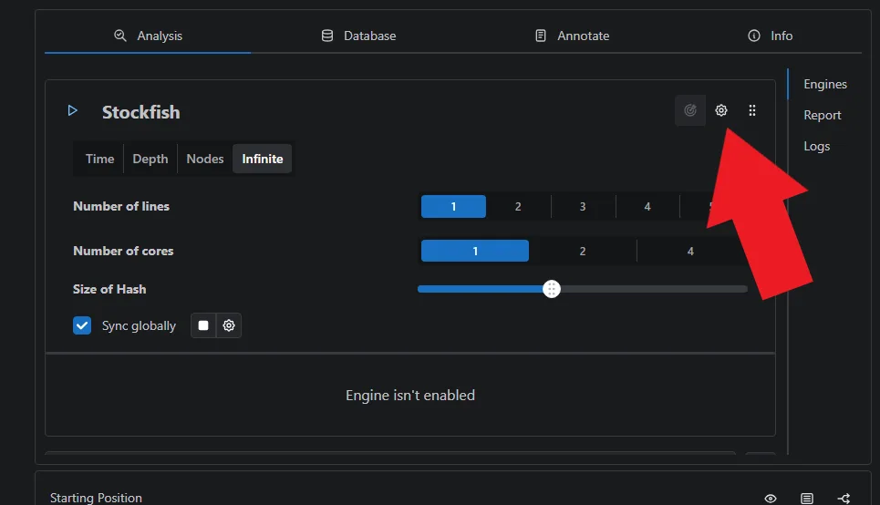
Task: Open the Annotate tab
Action: click(572, 36)
